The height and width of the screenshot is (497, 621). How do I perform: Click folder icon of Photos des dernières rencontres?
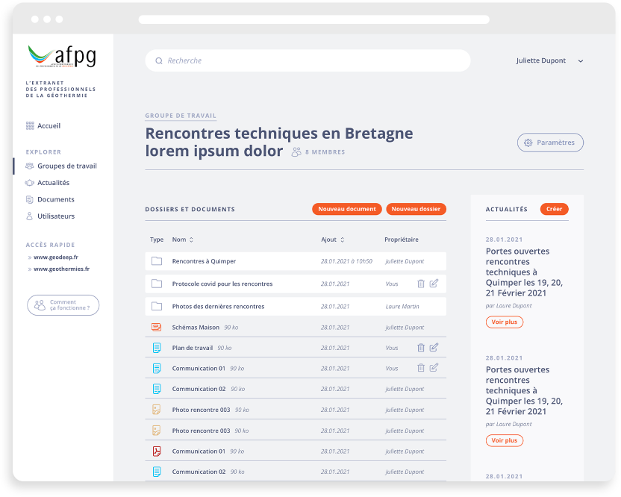click(157, 306)
